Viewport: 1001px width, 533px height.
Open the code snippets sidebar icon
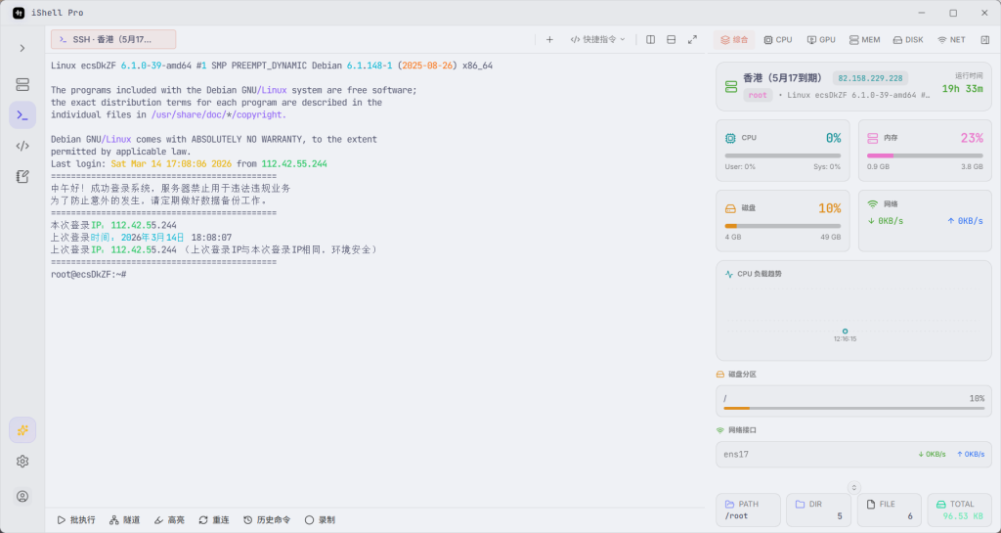pyautogui.click(x=22, y=146)
